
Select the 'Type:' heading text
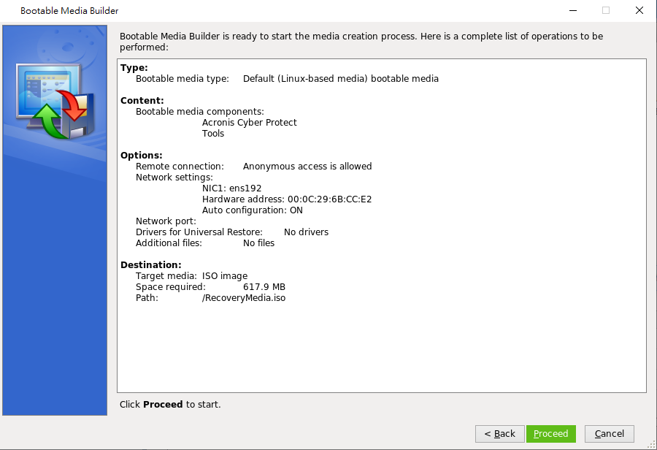point(134,67)
